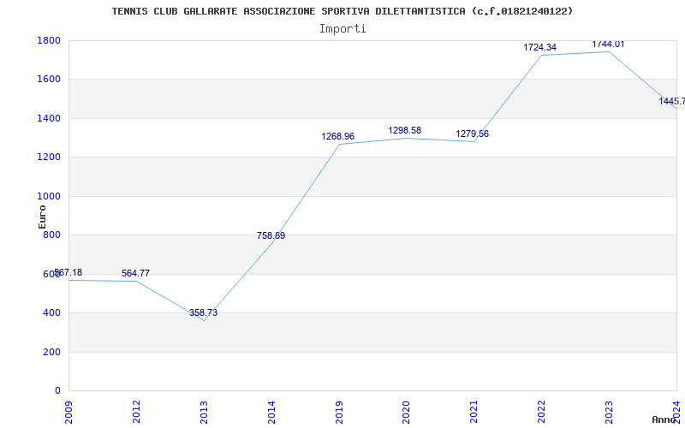Click the 200 y-axis tick label
This screenshot has height=428, width=685.
click(x=51, y=352)
